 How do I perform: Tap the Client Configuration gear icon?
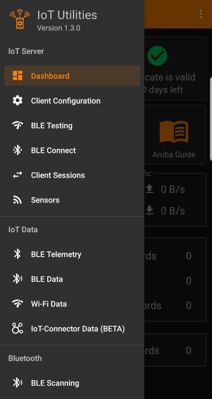point(17,100)
